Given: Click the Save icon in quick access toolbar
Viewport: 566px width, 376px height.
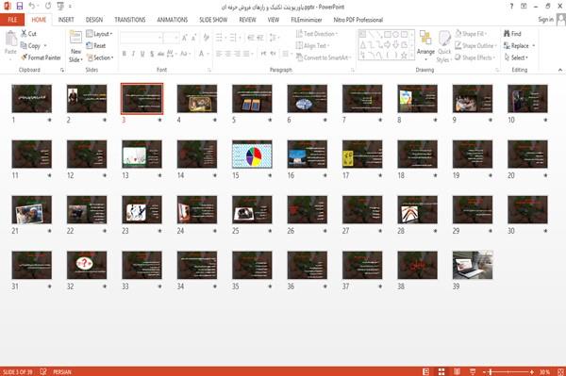Looking at the screenshot, I should click(20, 7).
